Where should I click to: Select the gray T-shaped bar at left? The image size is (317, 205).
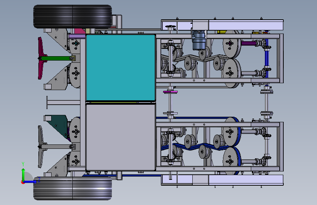pos(63,102)
